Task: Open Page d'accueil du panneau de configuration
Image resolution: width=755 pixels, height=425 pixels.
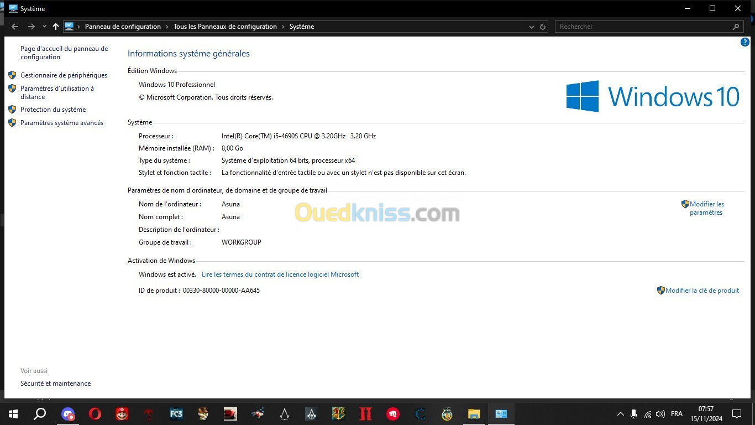Action: pos(64,53)
